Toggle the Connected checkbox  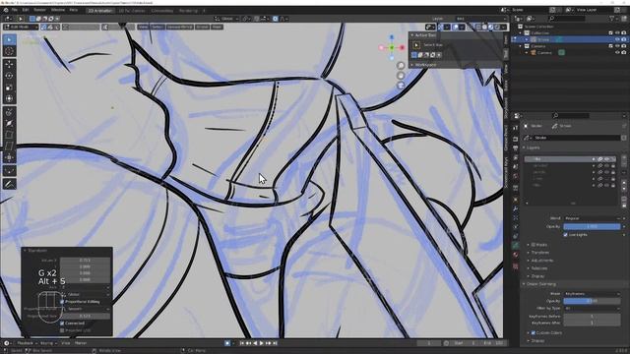pyautogui.click(x=62, y=324)
